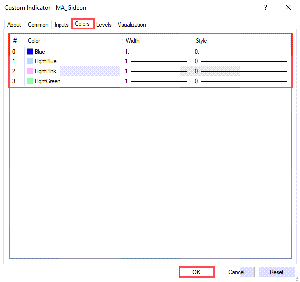
Task: Open the Visualization tab
Action: pyautogui.click(x=131, y=25)
